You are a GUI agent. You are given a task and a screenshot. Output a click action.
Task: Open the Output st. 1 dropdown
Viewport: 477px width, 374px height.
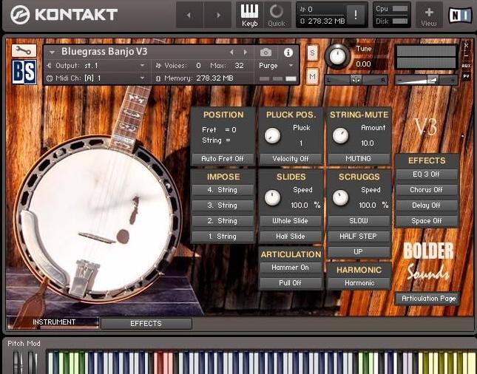[x=97, y=65]
